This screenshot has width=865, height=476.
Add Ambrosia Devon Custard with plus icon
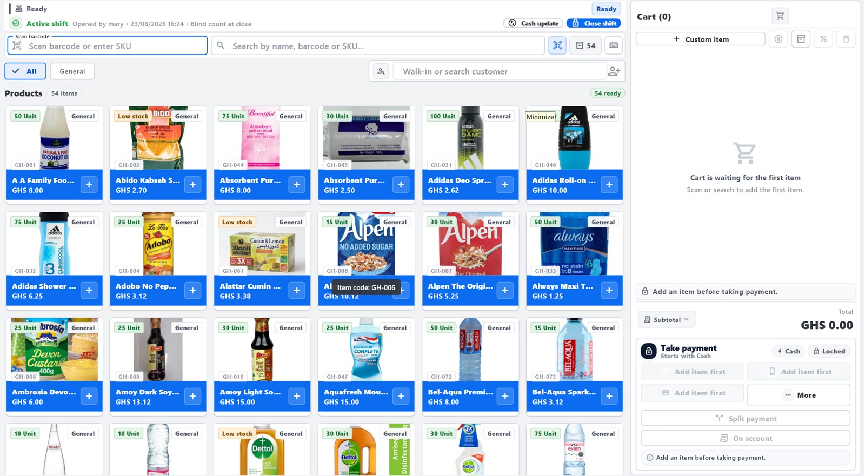pos(89,397)
